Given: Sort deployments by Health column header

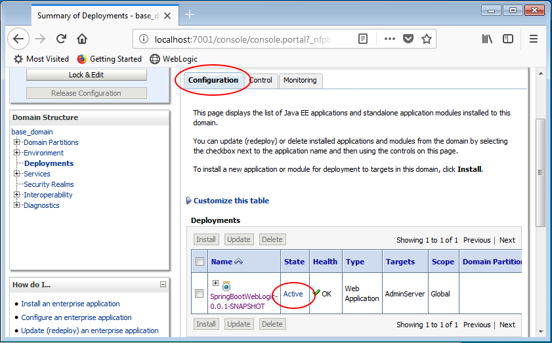Looking at the screenshot, I should point(325,262).
